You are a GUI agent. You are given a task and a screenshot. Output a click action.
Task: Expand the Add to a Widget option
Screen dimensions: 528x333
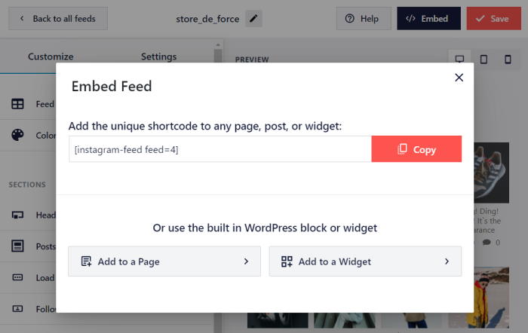click(x=365, y=261)
